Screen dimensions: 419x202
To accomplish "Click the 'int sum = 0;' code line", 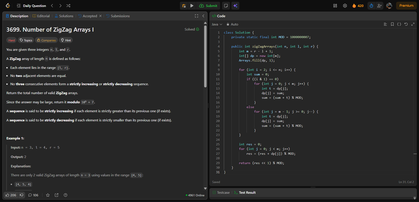I will coord(257,74).
